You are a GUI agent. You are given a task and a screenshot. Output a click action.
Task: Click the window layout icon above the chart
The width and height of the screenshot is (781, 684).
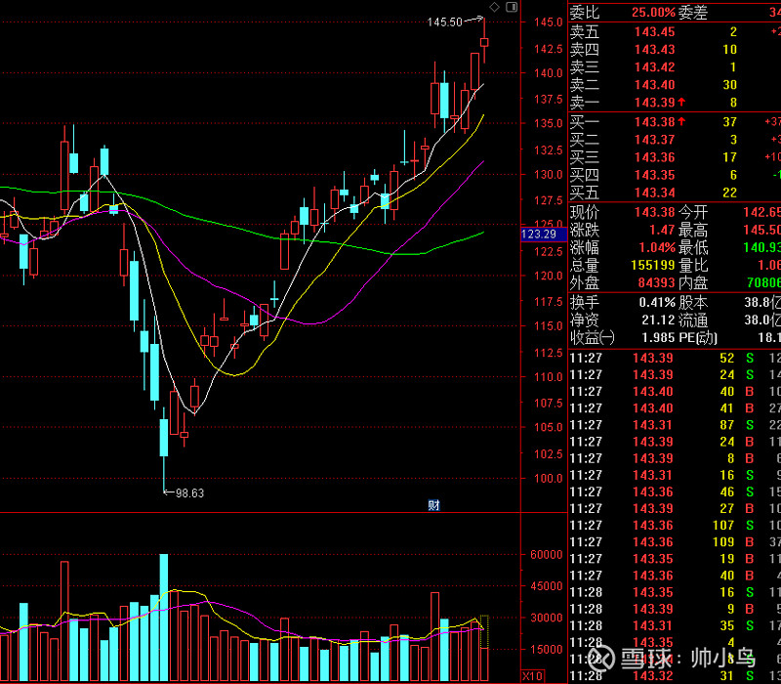pos(512,7)
